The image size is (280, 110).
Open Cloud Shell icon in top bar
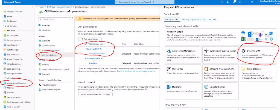(222, 2)
